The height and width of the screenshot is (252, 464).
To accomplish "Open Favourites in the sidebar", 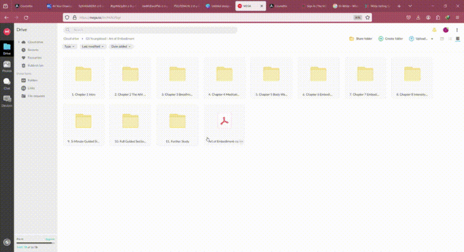I will tap(34, 57).
